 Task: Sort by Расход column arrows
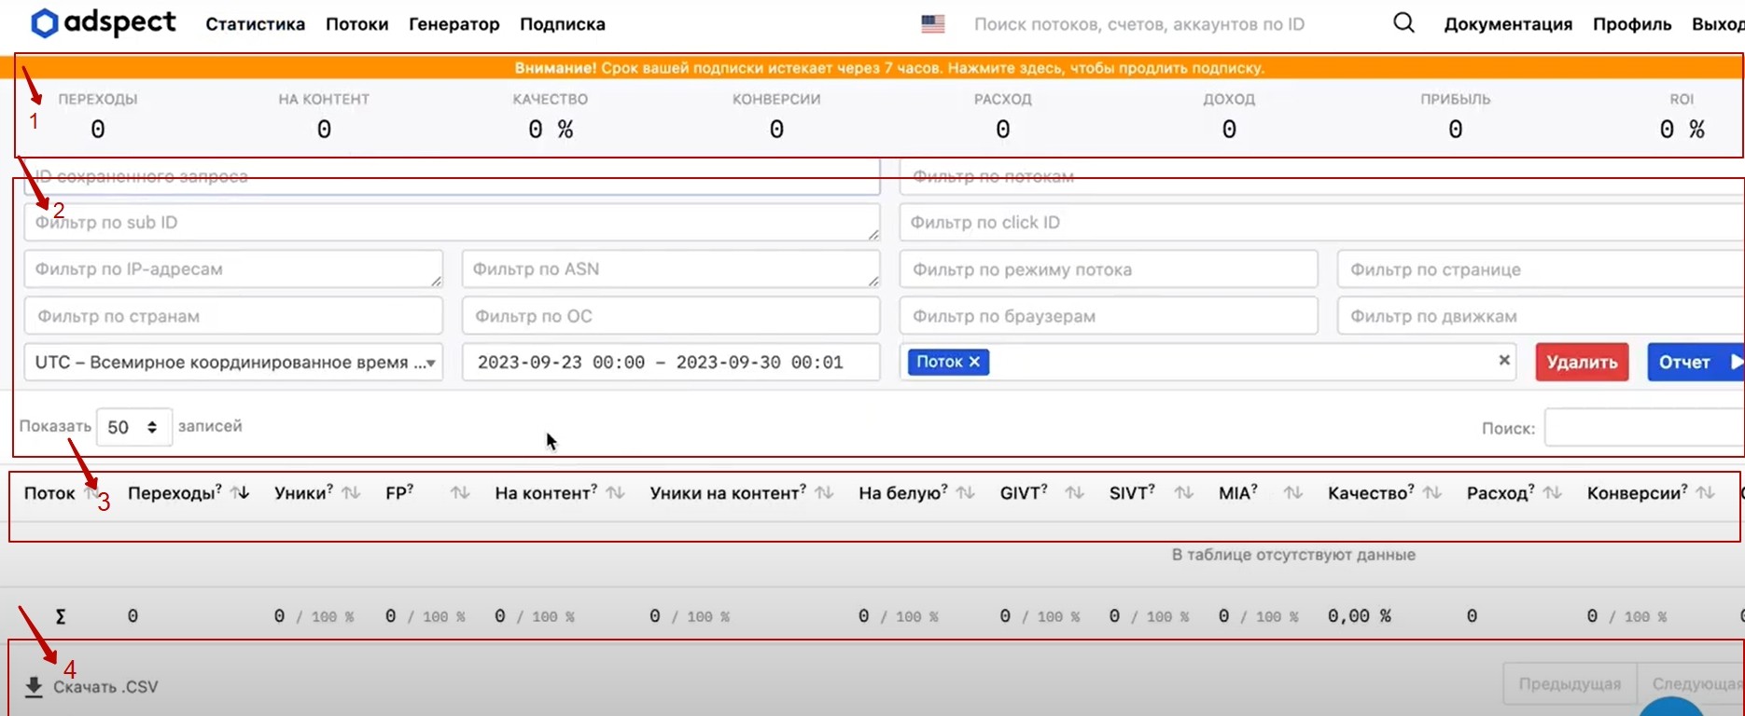point(1553,493)
